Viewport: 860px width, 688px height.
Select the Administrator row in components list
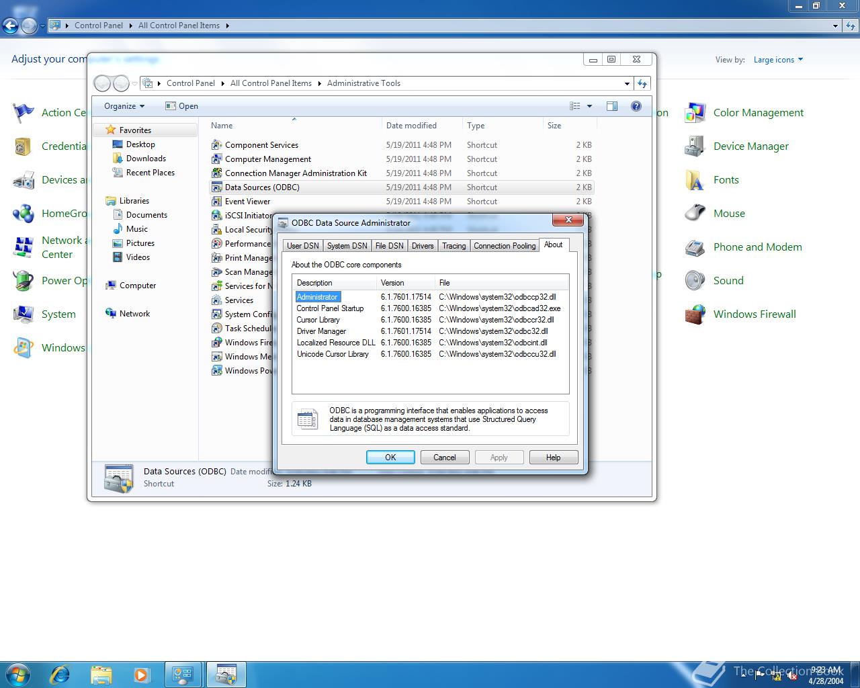430,297
